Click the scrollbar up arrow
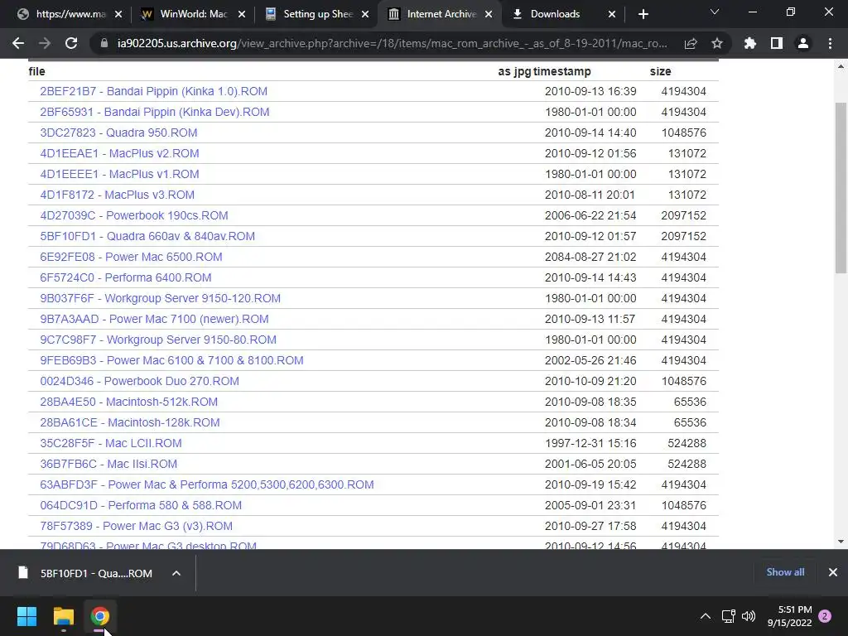The height and width of the screenshot is (636, 848). click(x=841, y=66)
